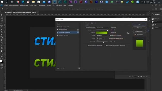Screen dimensions: 162x91
Task: Toggle the Align with Layer checkbox
Action: pyautogui.click(x=110, y=35)
